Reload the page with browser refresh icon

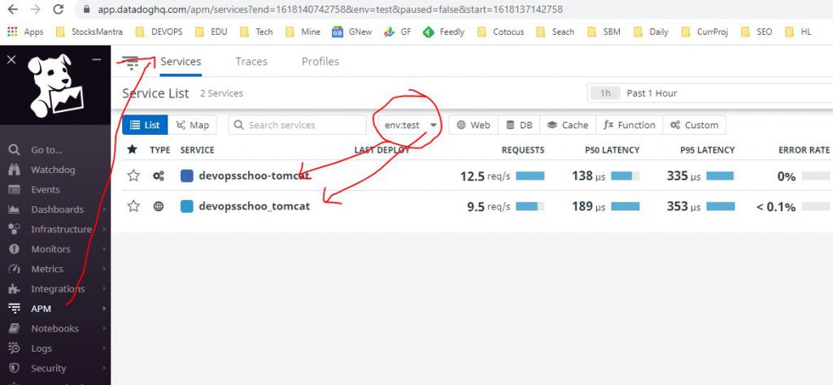[x=58, y=10]
